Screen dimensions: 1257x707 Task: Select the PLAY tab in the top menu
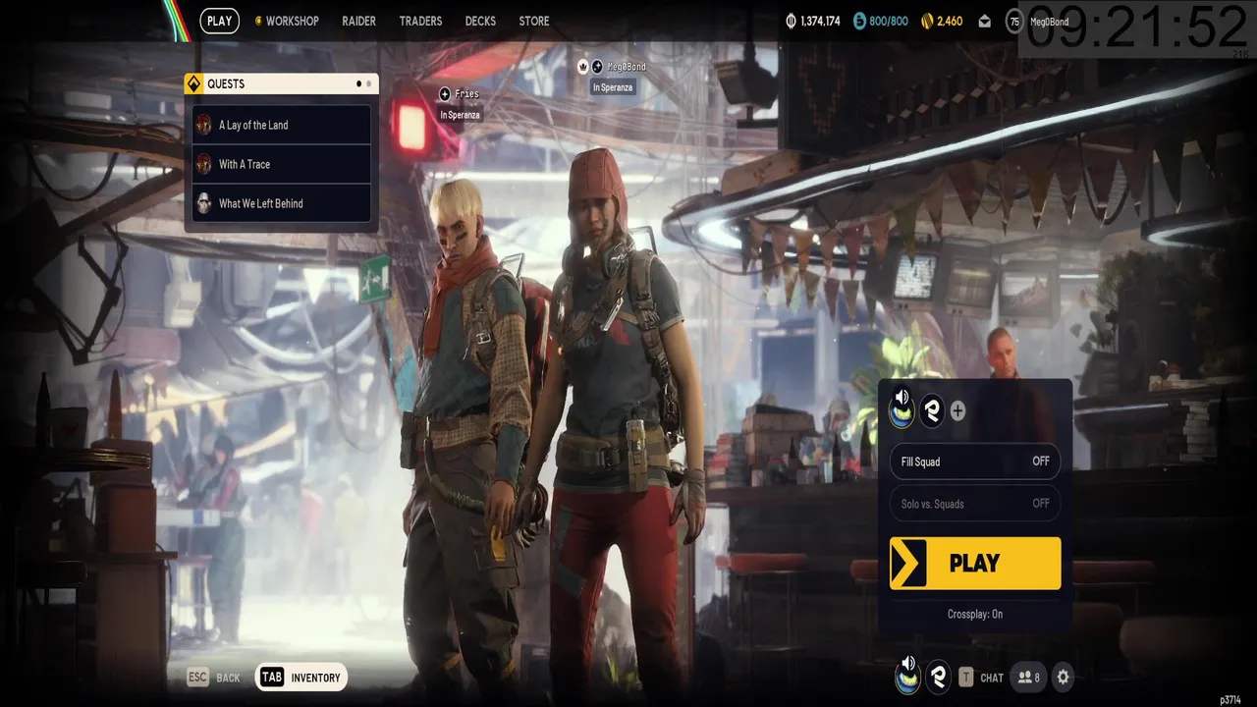coord(220,21)
